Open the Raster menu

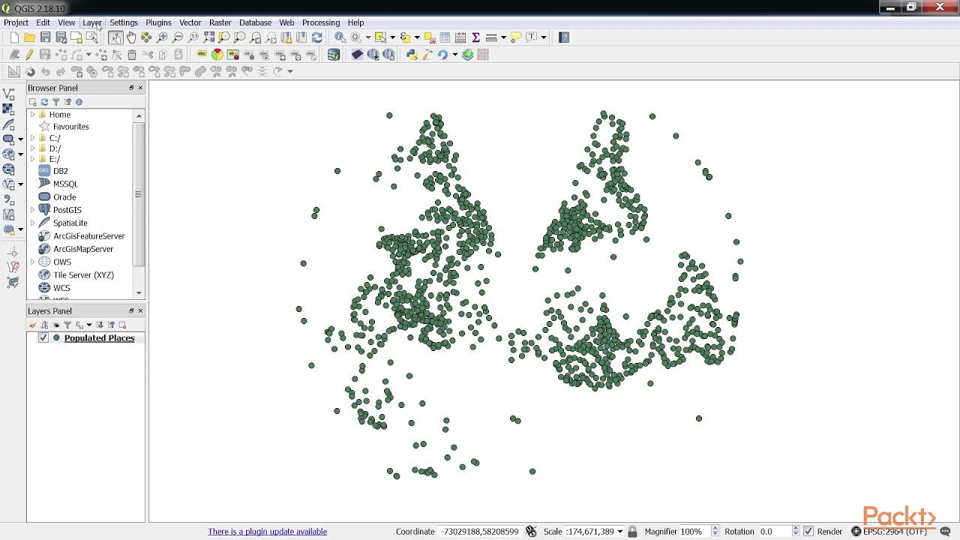[220, 22]
